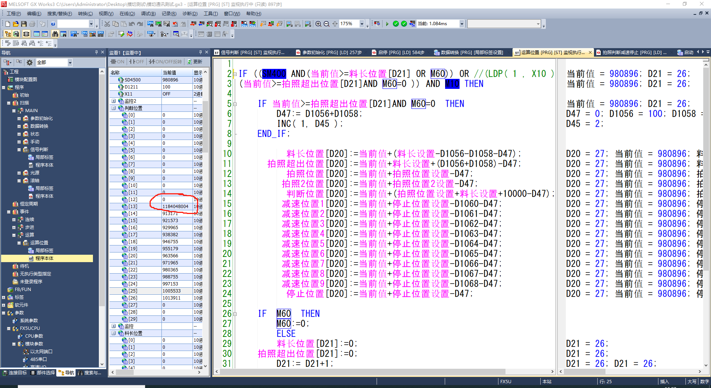Open an existing project via folder icon

tap(16, 24)
